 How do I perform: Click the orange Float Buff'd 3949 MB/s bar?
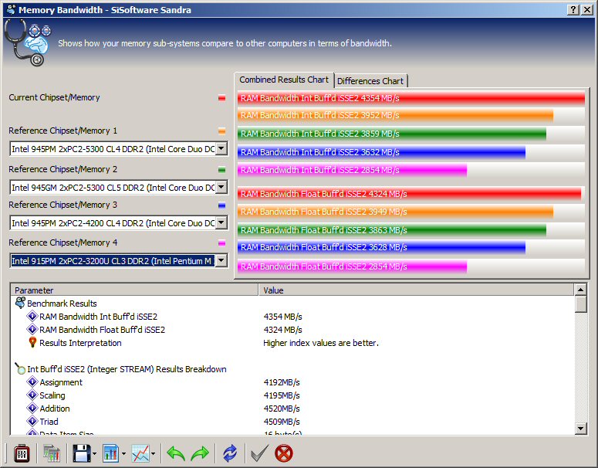point(396,212)
